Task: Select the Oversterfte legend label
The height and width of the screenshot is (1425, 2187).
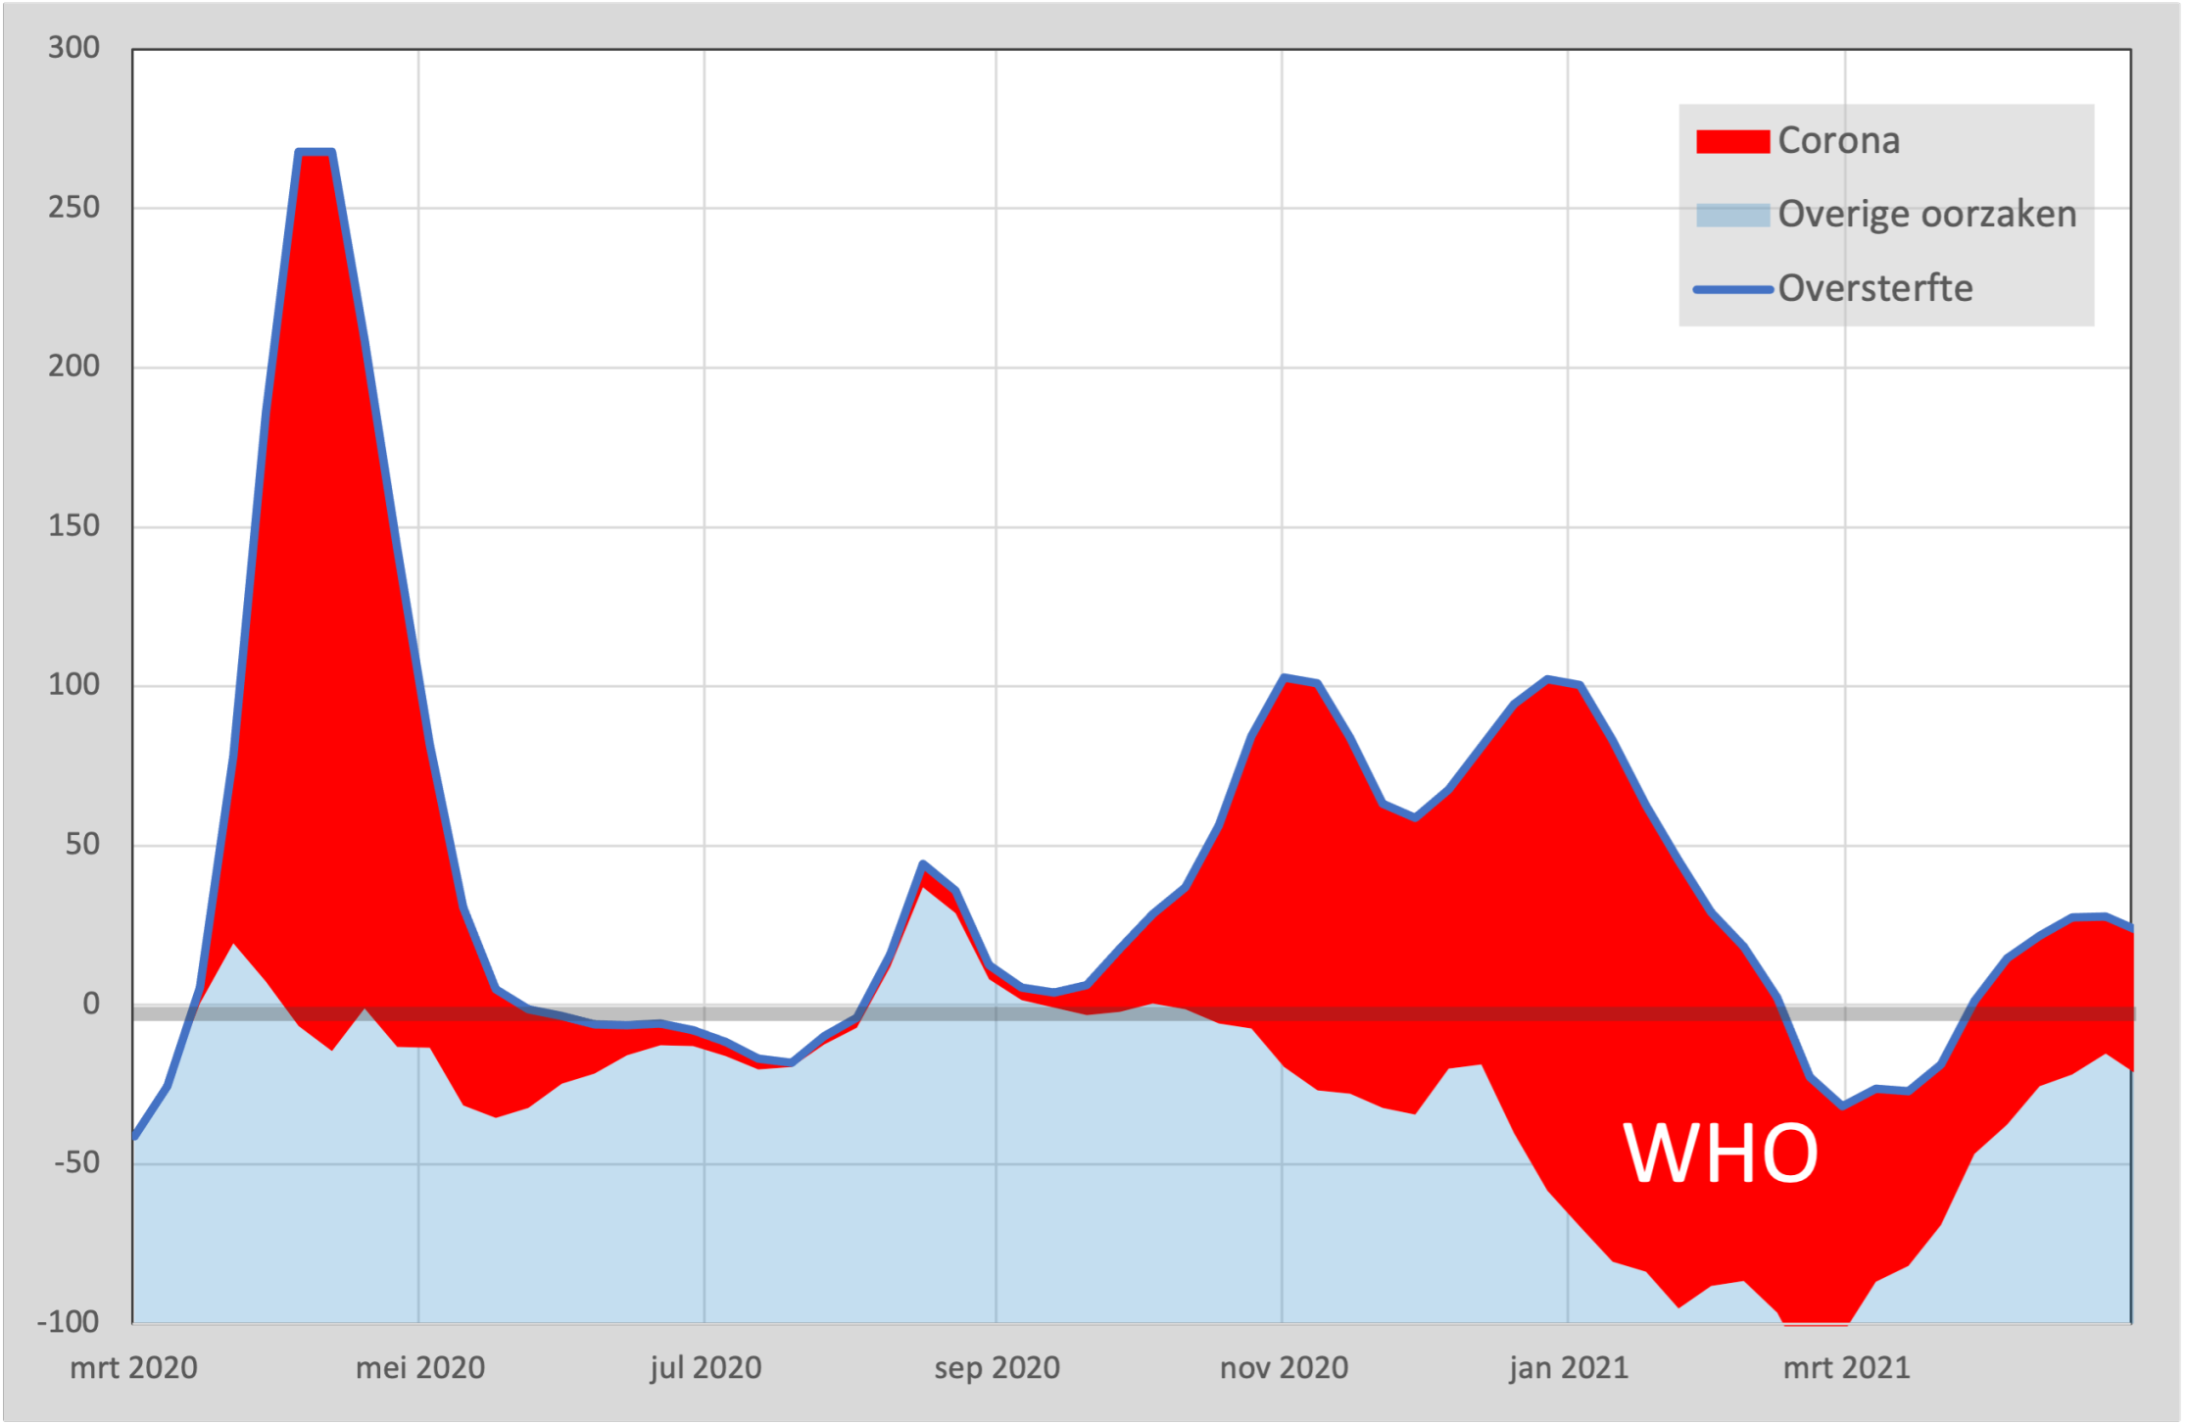Action: (x=1874, y=289)
